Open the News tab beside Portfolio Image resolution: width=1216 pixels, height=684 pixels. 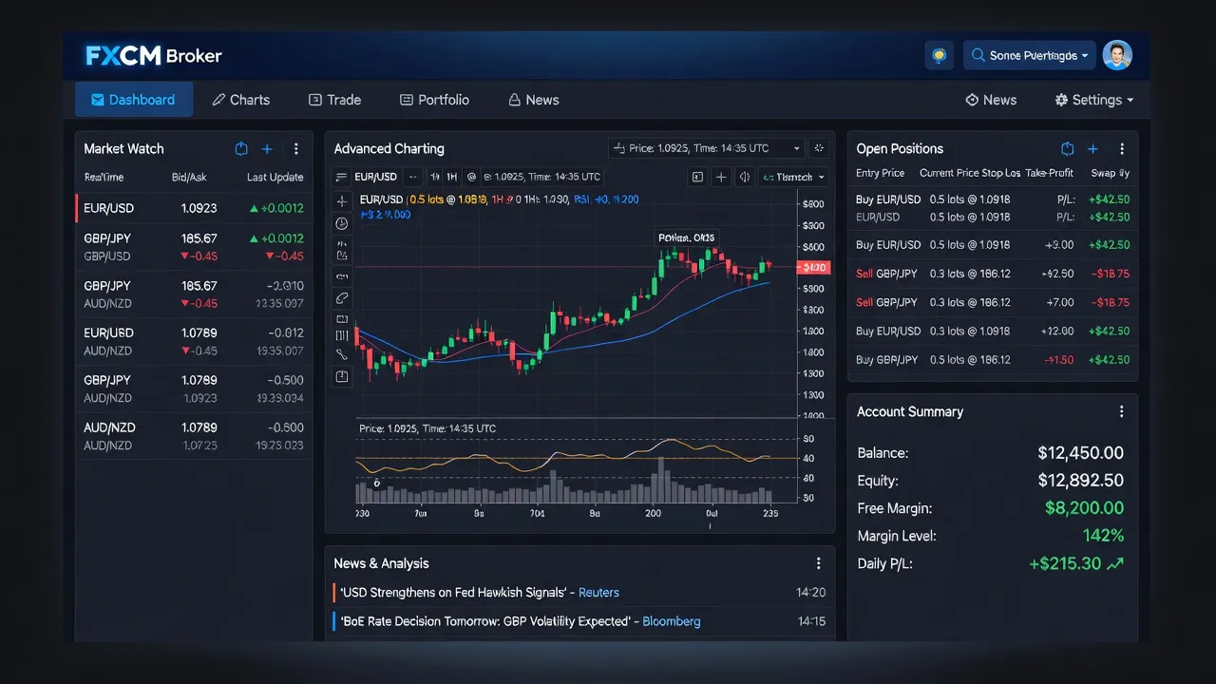[533, 100]
